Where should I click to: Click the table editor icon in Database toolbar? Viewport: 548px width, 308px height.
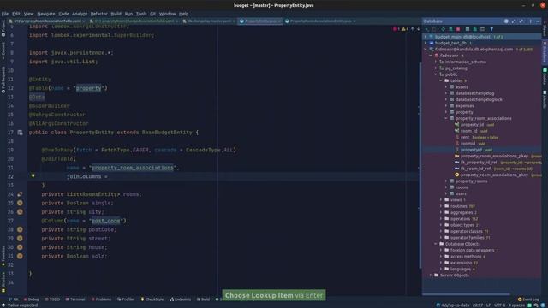coord(467,29)
